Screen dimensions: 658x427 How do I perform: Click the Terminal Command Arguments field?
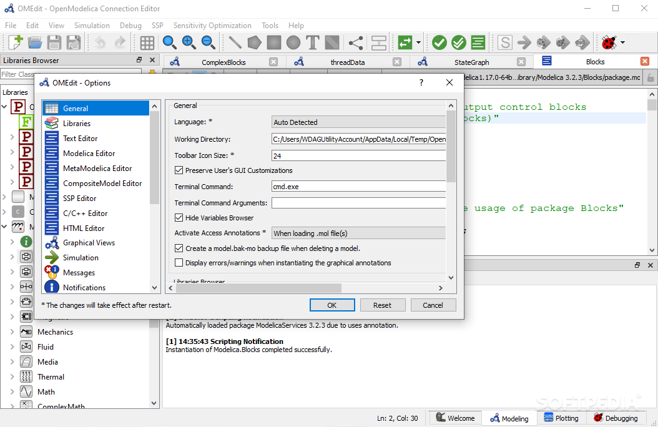358,203
